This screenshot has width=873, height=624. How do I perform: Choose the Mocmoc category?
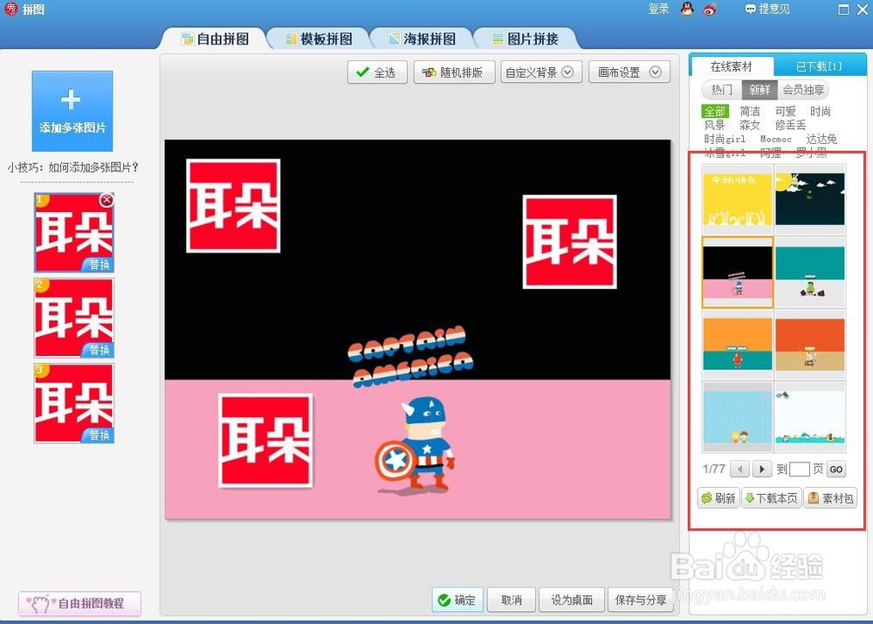pos(775,139)
